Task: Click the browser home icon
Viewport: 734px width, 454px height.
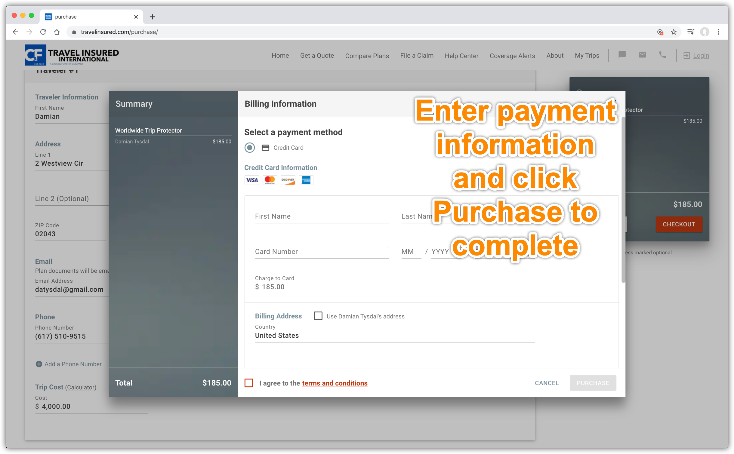Action: pos(57,32)
